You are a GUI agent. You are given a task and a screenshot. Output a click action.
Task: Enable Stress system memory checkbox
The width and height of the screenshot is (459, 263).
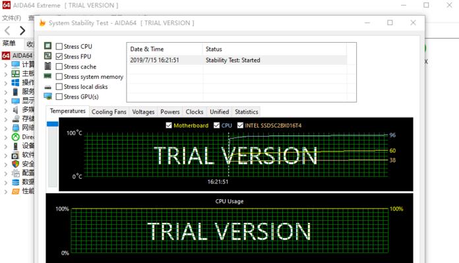59,76
